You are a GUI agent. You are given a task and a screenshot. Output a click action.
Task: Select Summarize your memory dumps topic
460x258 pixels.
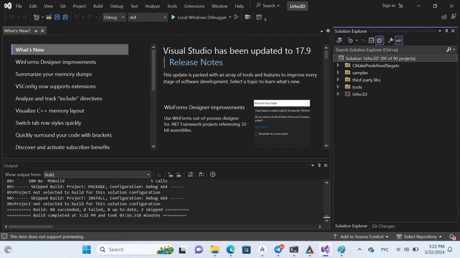[x=54, y=74]
